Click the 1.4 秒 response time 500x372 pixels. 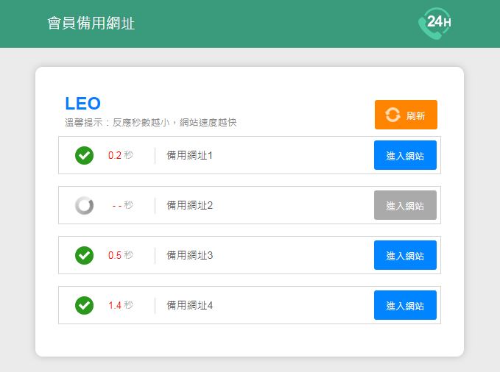coord(121,305)
